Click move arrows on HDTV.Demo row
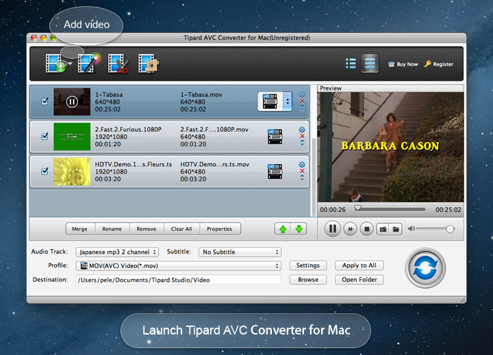The height and width of the screenshot is (355, 493). pos(302,178)
